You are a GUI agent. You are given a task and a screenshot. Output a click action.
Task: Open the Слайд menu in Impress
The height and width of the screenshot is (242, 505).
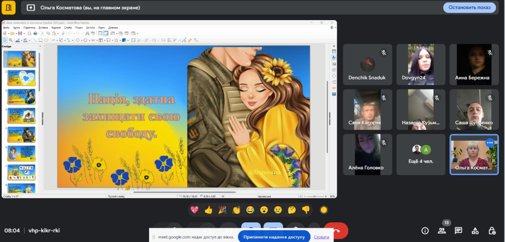pyautogui.click(x=67, y=27)
